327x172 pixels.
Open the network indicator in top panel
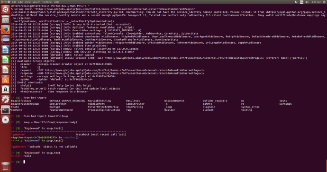coord(296,2)
